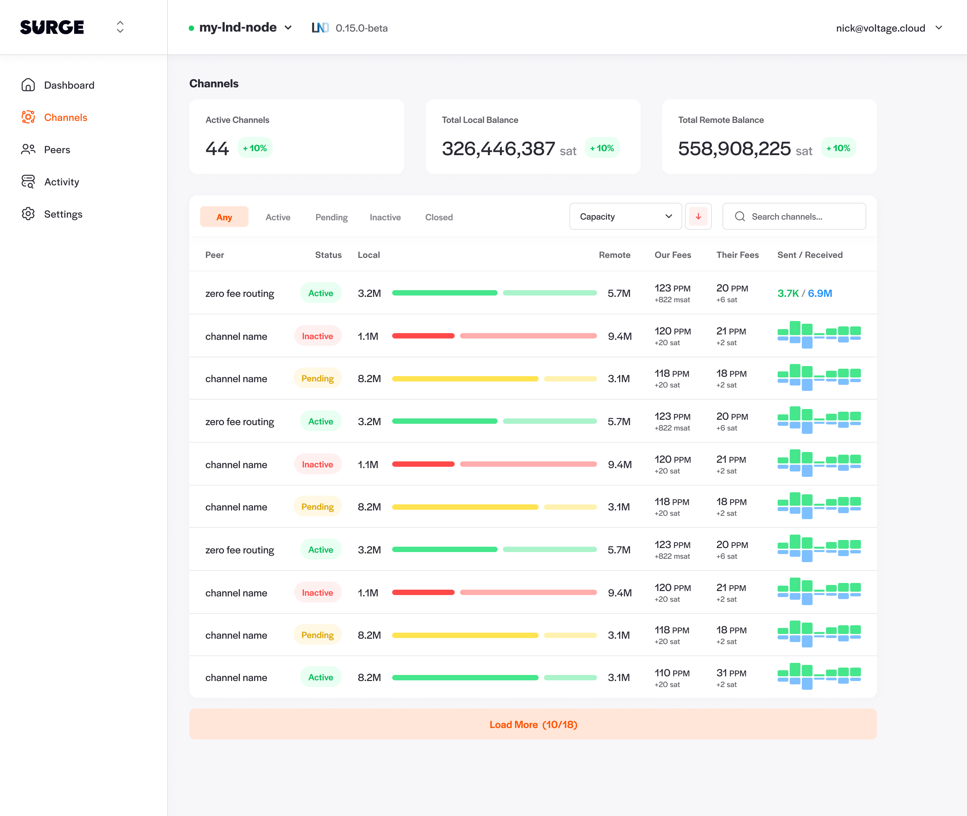
Task: Toggle the descending sort arrow button
Action: (x=698, y=217)
